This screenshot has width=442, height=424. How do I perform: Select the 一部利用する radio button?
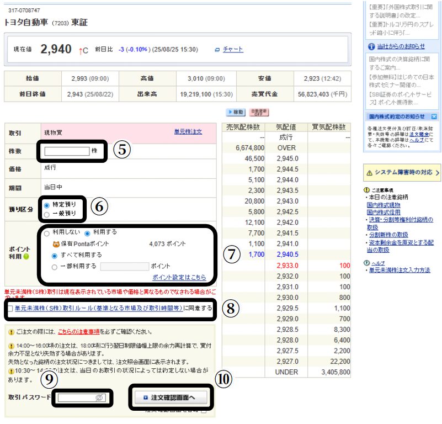pyautogui.click(x=55, y=267)
